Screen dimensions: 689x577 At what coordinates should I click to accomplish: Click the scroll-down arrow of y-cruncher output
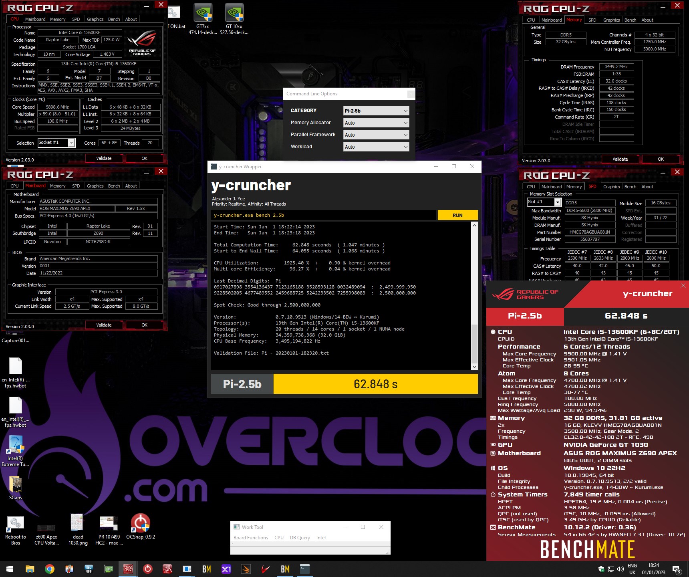(x=475, y=367)
